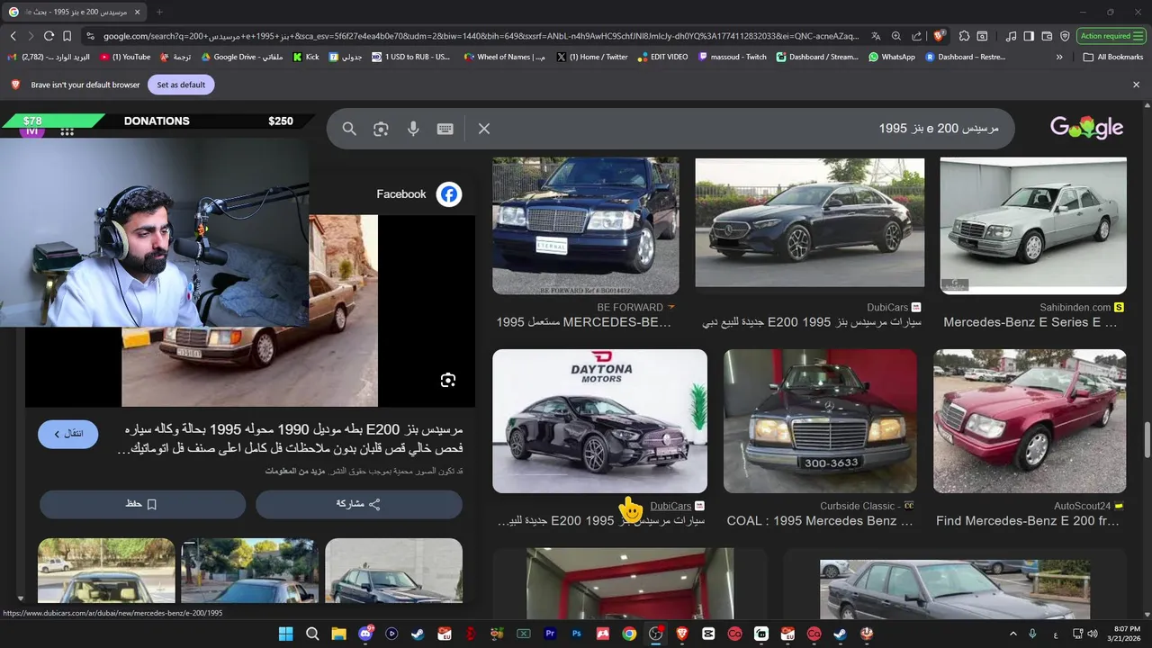Screen dimensions: 1152x648
Task: Open the browser hamburger menu
Action: [1140, 36]
